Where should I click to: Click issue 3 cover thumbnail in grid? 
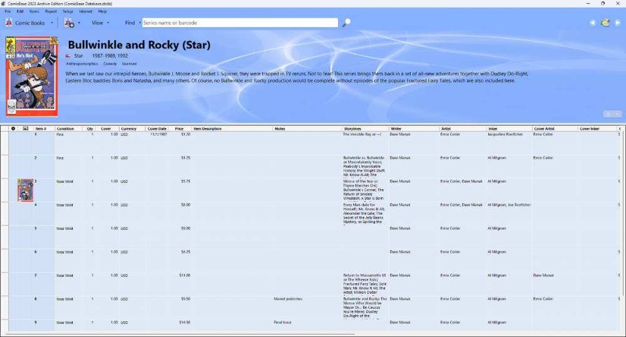26,189
